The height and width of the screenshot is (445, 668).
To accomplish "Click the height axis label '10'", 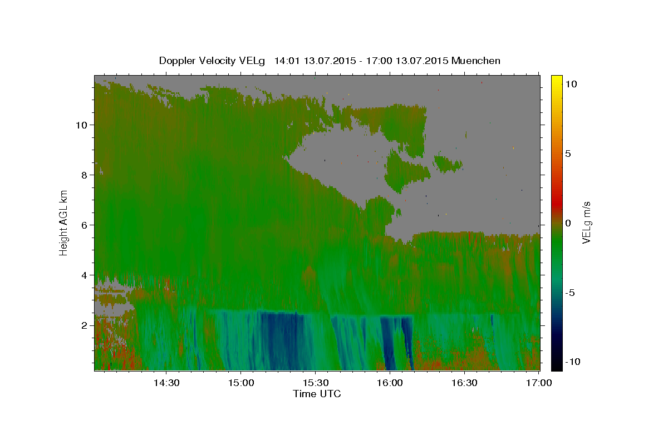I will click(x=81, y=125).
